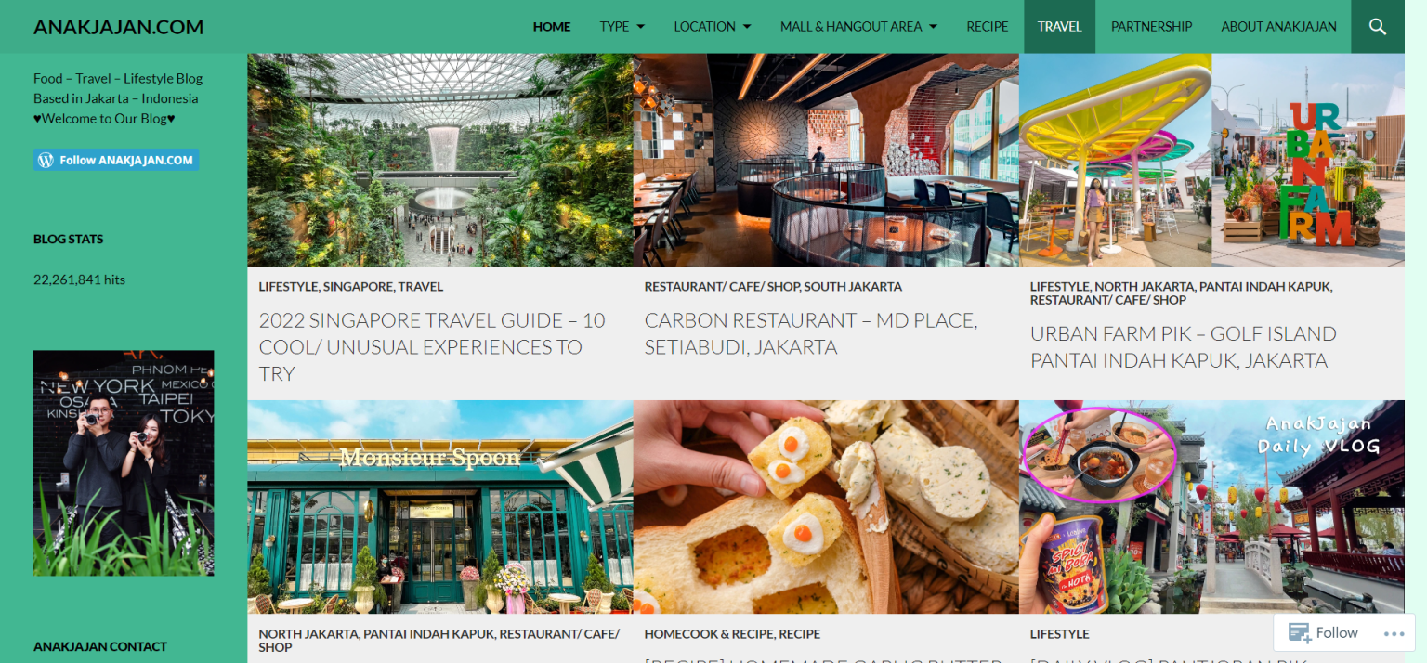
Task: Expand the TYPE dropdown menu
Action: point(622,27)
